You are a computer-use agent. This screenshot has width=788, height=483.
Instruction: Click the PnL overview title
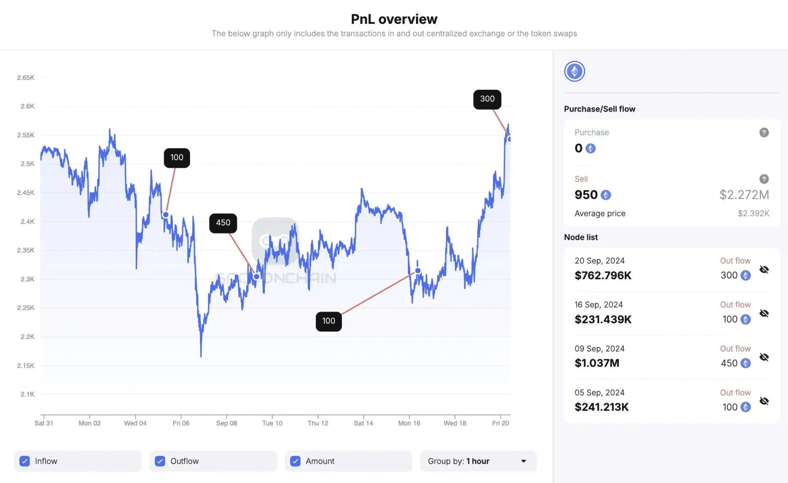point(394,19)
